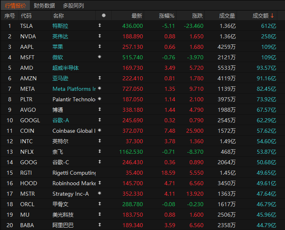The width and height of the screenshot is (285, 230).
Task: Click RGTI change percent 18.59
Action: pyautogui.click(x=168, y=173)
